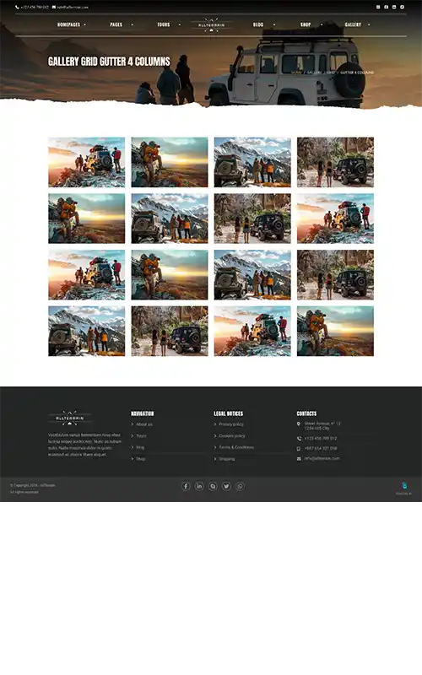Click the map pin icon under Contacts

coord(299,424)
